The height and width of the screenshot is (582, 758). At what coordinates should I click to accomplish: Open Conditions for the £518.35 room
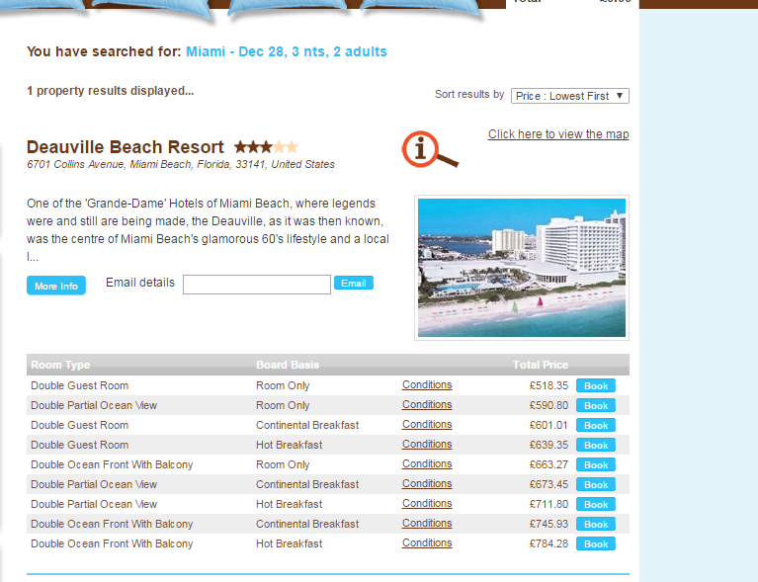click(x=427, y=384)
